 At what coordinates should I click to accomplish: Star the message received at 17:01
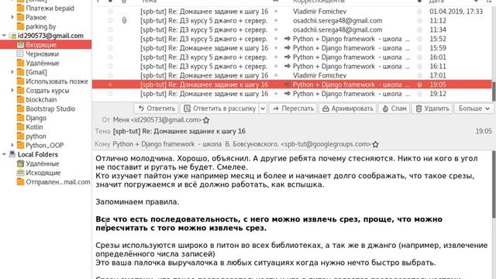point(110,76)
